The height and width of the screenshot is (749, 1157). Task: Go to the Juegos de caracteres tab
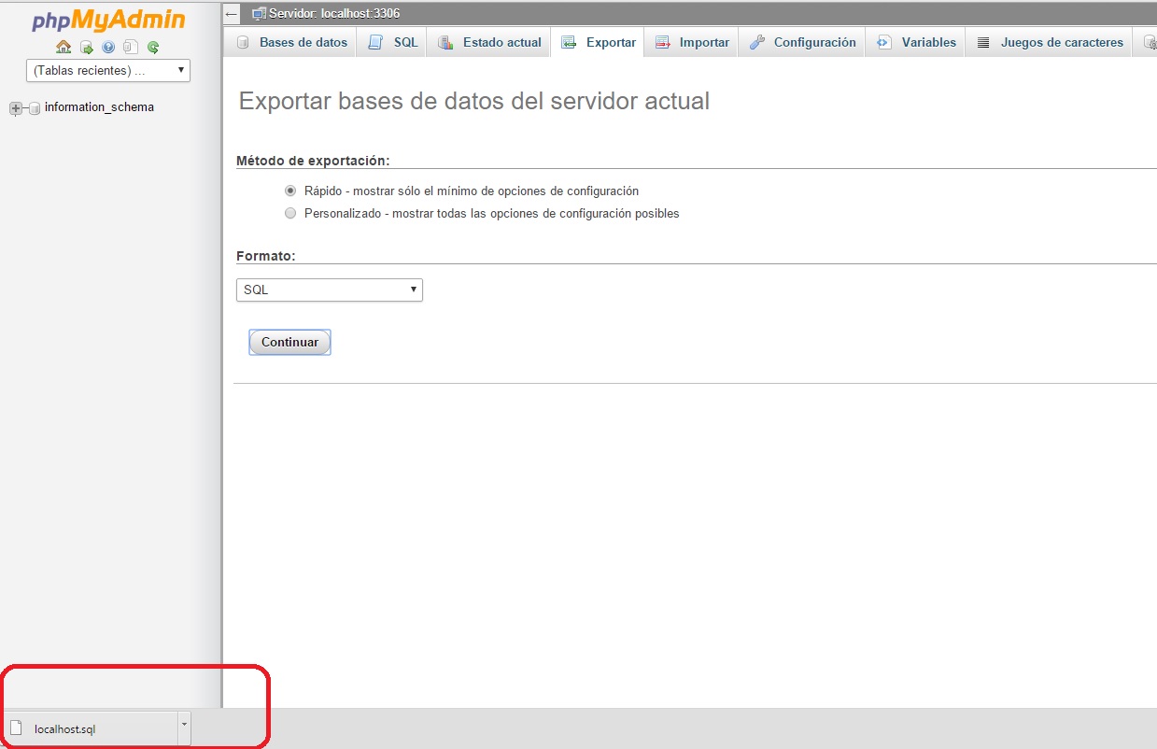[1050, 42]
